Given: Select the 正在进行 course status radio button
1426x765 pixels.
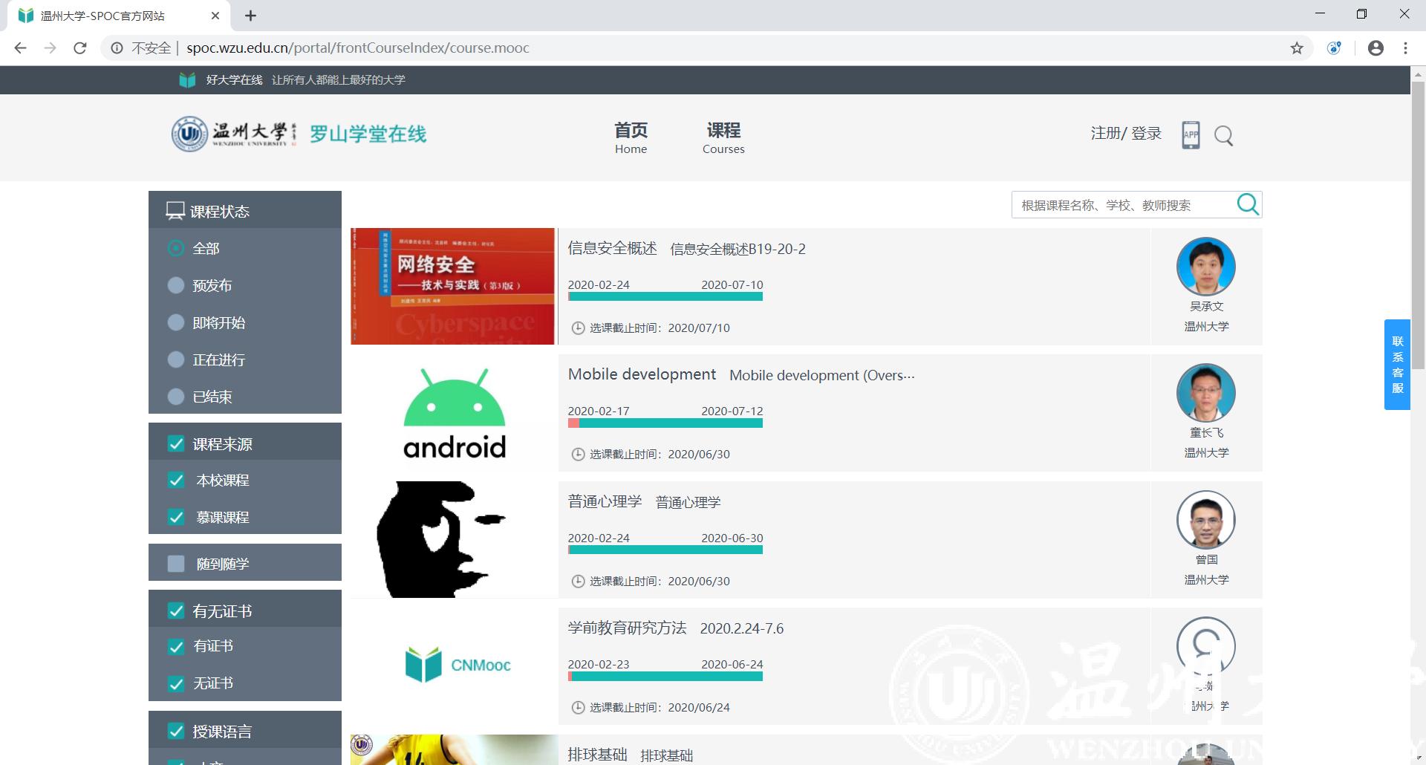Looking at the screenshot, I should [x=176, y=359].
